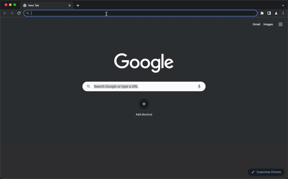Start voice search with the microphone

click(x=199, y=87)
